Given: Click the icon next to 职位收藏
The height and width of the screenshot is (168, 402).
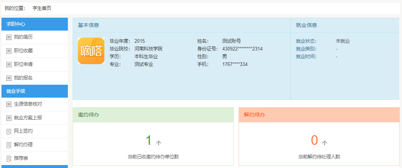Looking at the screenshot, I should click(9, 51).
